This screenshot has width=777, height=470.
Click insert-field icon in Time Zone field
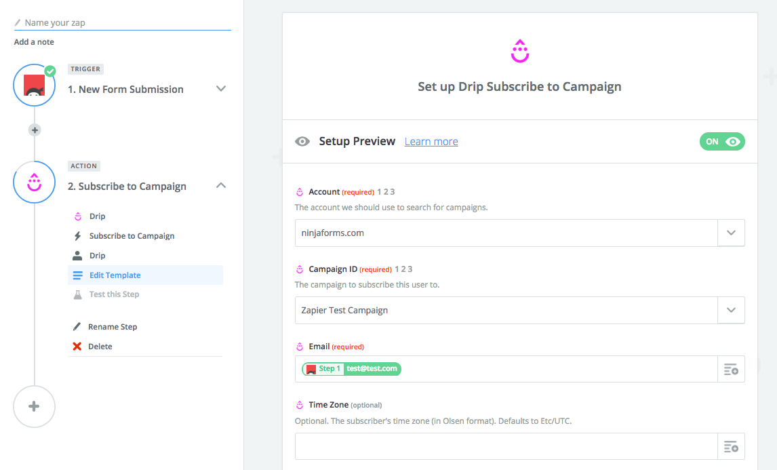[731, 446]
